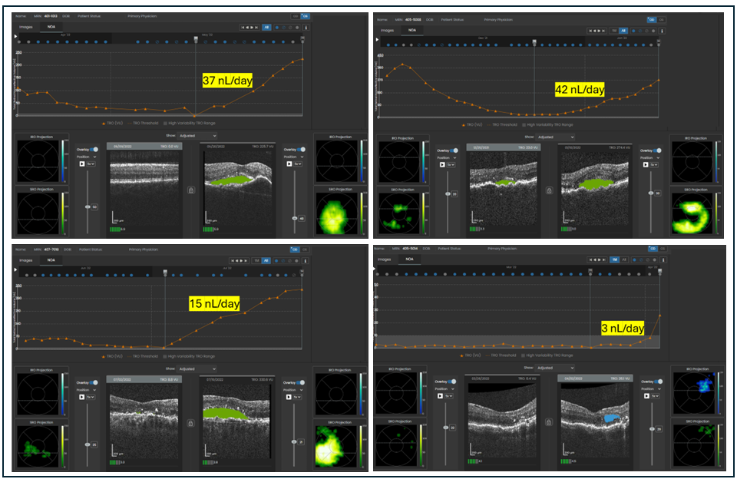Viewport: 737px width, 479px height.
Task: Play the 03/26/2022 scan cine in MRN 405-5014
Action: pyautogui.click(x=440, y=396)
